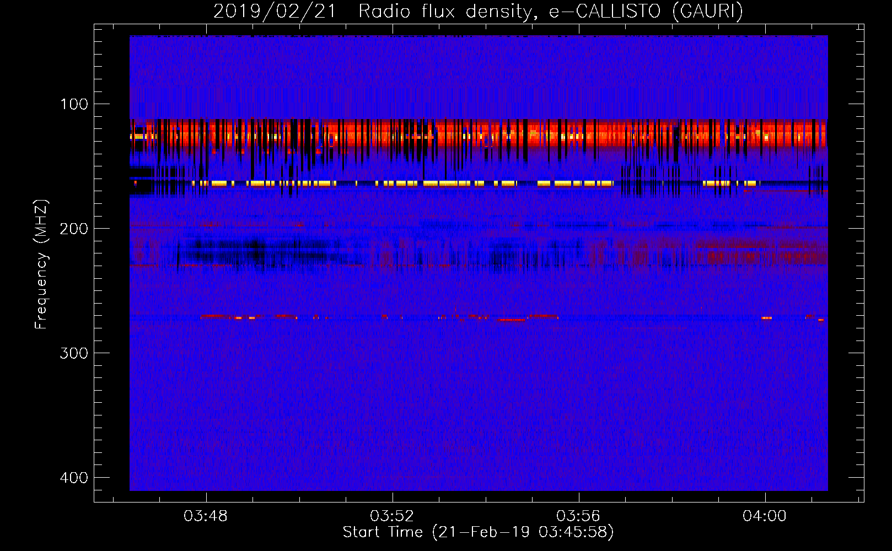892x551 pixels.
Task: Click the '300' frequency tick label
Action: [x=74, y=353]
